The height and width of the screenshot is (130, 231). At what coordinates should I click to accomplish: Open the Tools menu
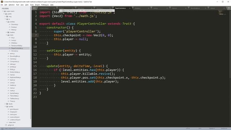click(32, 5)
